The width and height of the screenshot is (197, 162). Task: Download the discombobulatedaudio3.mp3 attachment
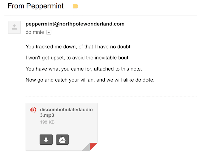pyautogui.click(x=46, y=140)
